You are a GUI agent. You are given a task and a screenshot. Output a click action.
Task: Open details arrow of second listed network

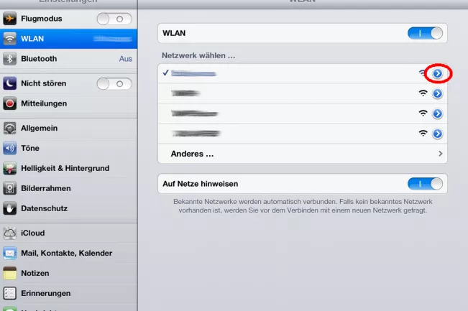[438, 93]
